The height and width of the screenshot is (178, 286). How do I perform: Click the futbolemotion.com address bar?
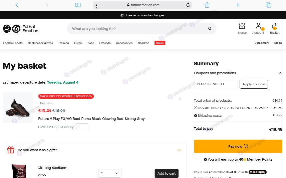(x=142, y=5)
